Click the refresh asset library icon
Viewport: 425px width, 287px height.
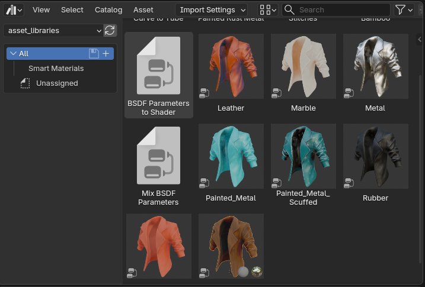110,31
